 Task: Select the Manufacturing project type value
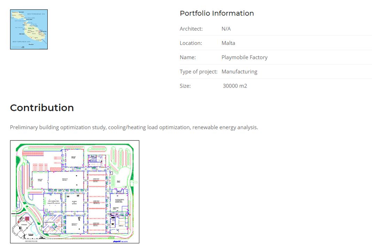(x=239, y=72)
